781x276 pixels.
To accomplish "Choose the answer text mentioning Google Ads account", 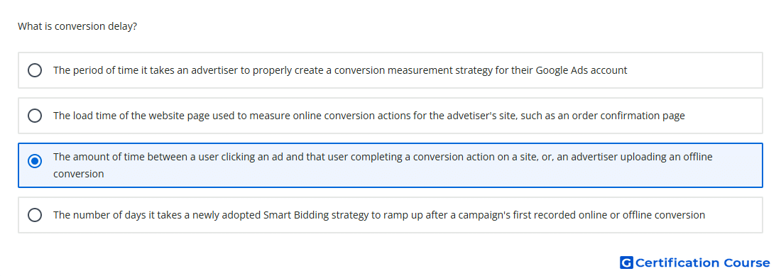I will [x=340, y=70].
